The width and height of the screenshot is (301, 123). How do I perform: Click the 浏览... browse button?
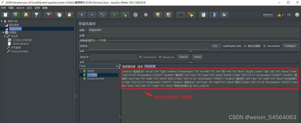pyautogui.click(x=215, y=46)
